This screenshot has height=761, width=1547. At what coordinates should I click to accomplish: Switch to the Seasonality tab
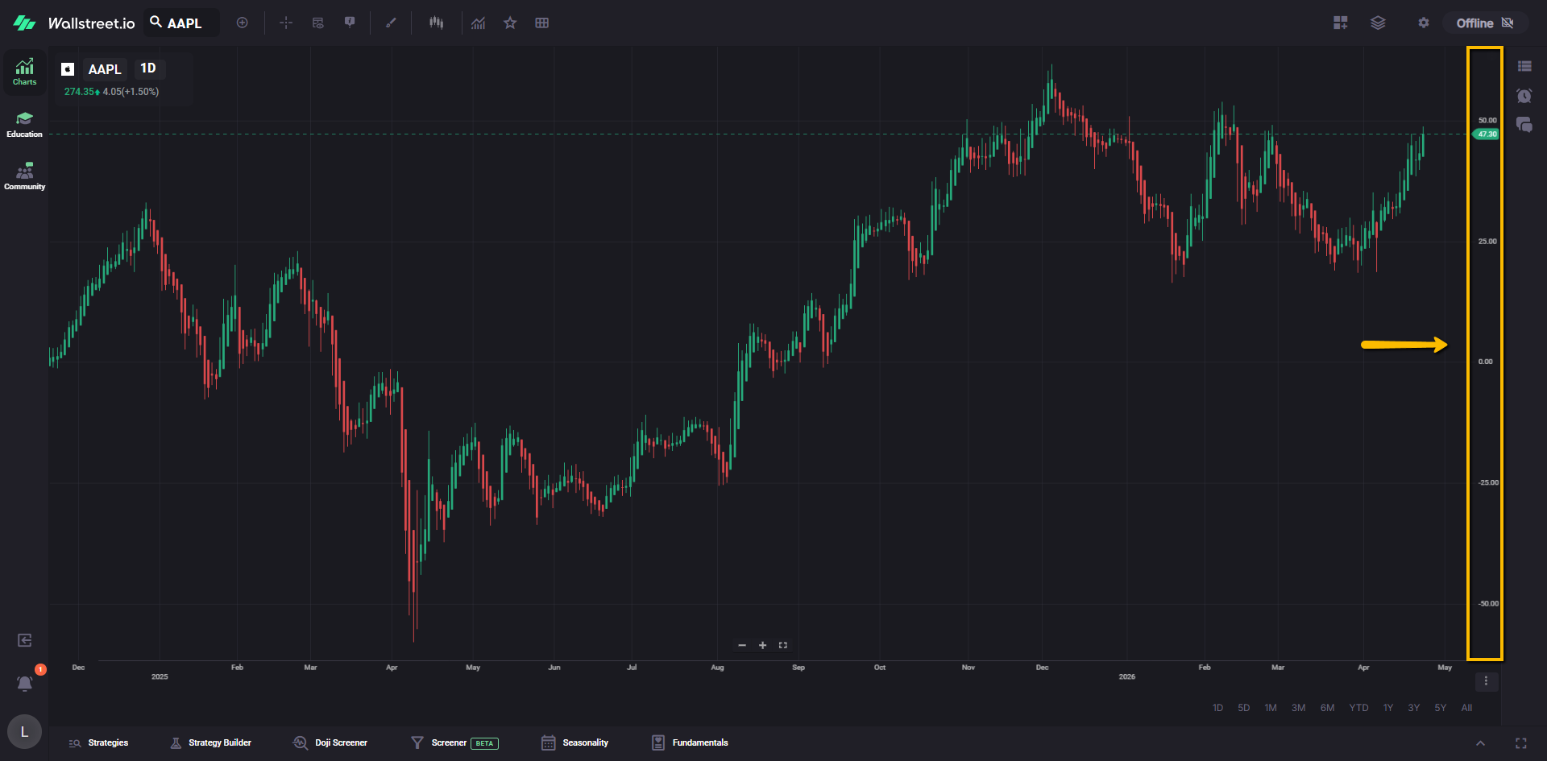pos(575,742)
